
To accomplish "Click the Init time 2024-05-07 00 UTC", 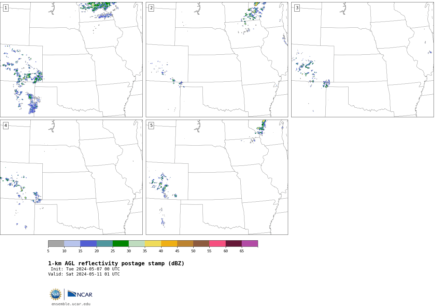I will point(85,269).
